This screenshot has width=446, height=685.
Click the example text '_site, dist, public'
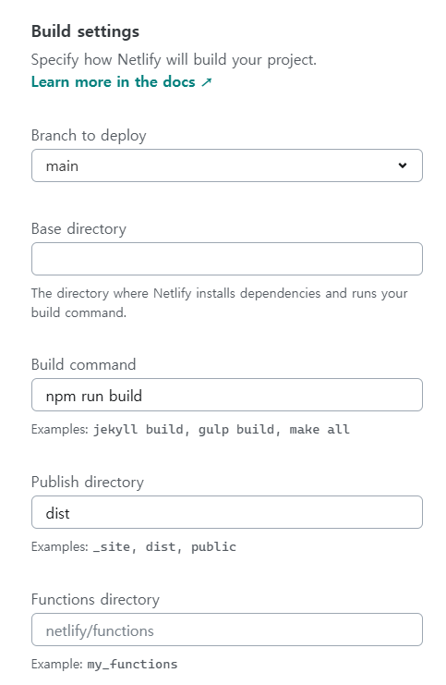click(x=164, y=546)
